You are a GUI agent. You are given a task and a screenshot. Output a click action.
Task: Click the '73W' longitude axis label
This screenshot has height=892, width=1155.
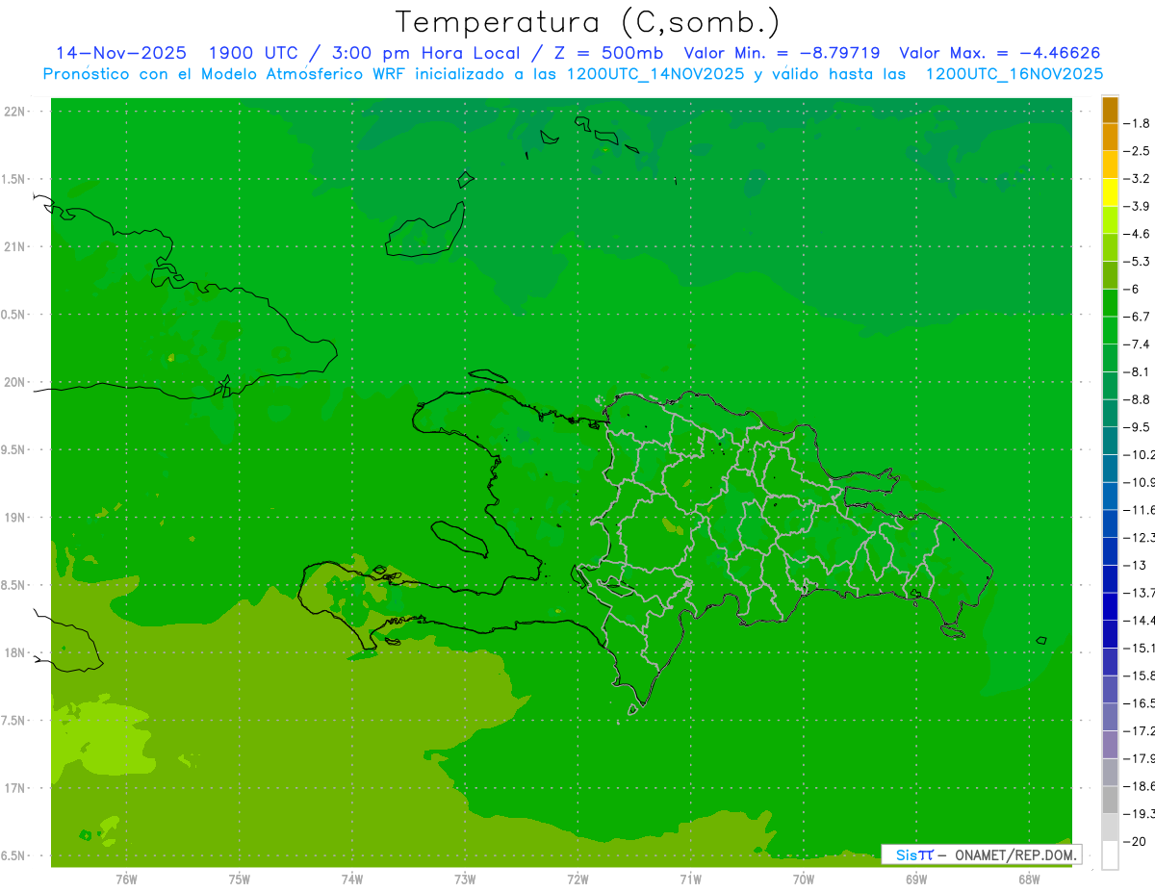click(465, 879)
